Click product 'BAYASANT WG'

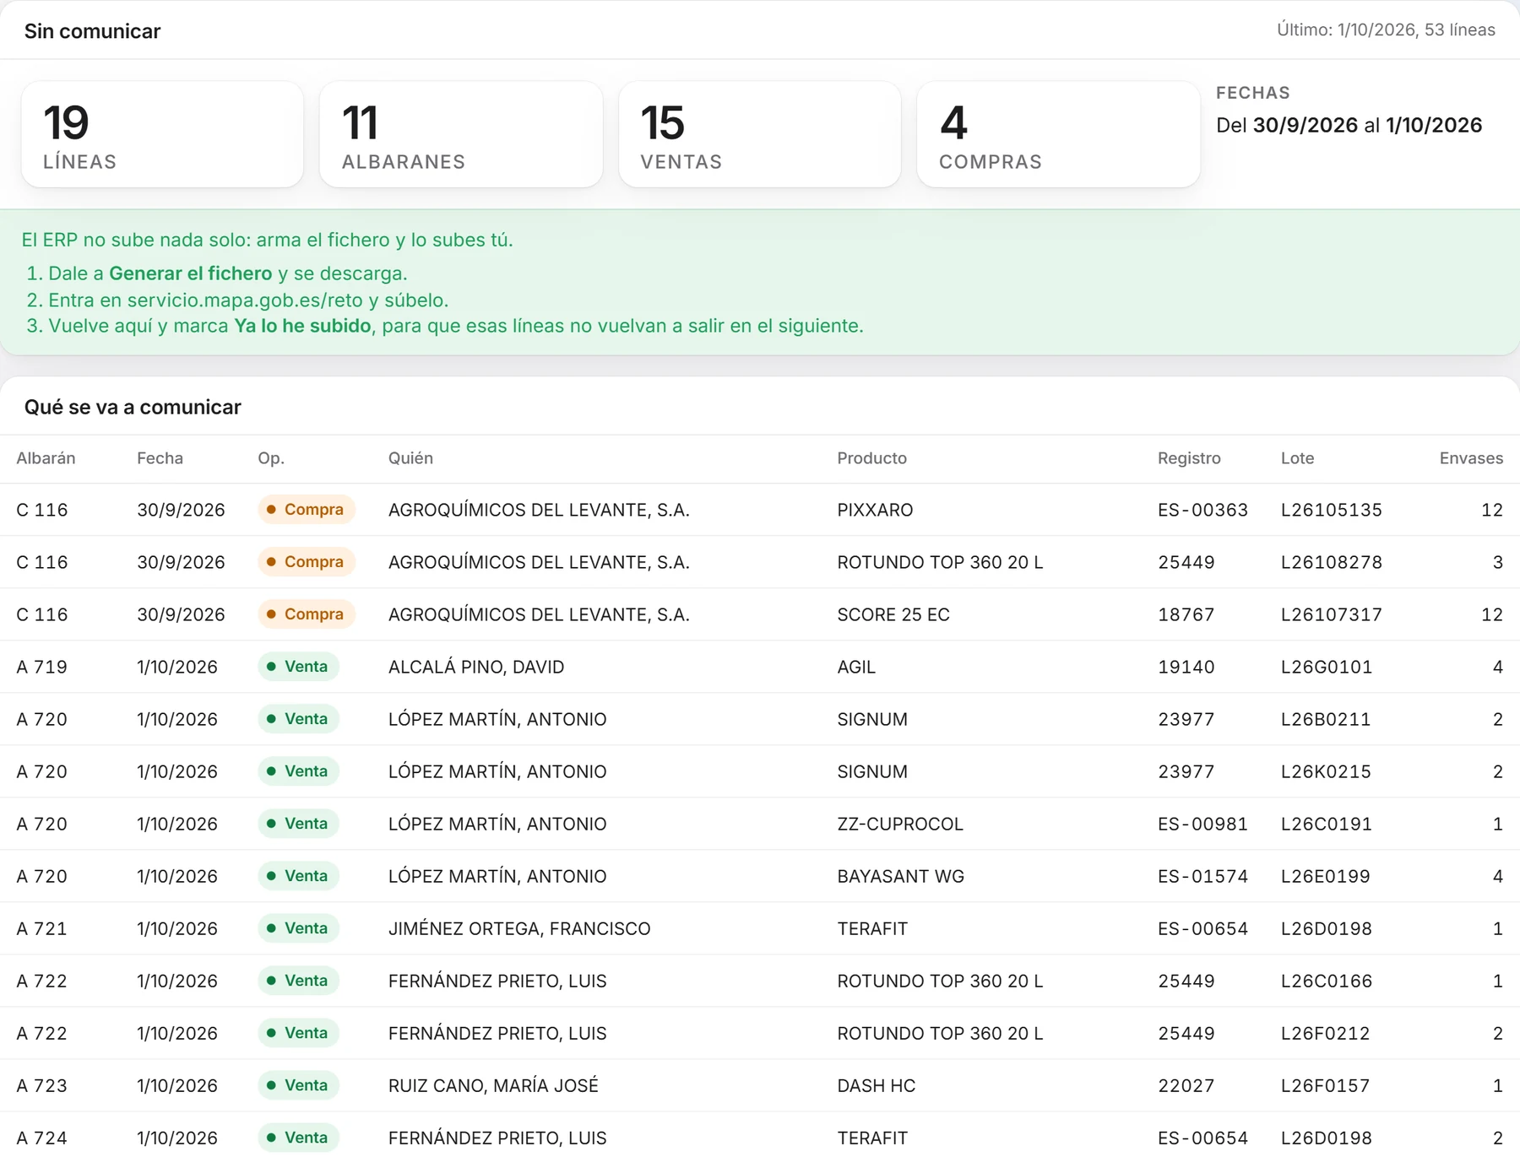pos(900,876)
